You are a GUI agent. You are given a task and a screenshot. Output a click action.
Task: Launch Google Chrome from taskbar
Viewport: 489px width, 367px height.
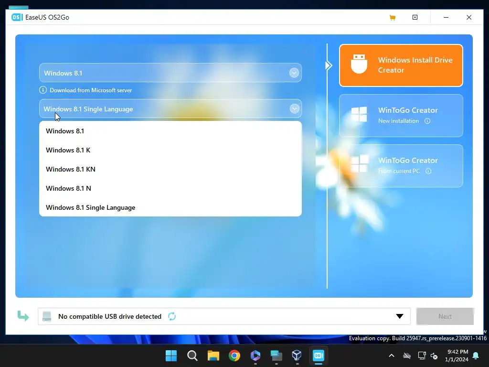coord(234,356)
